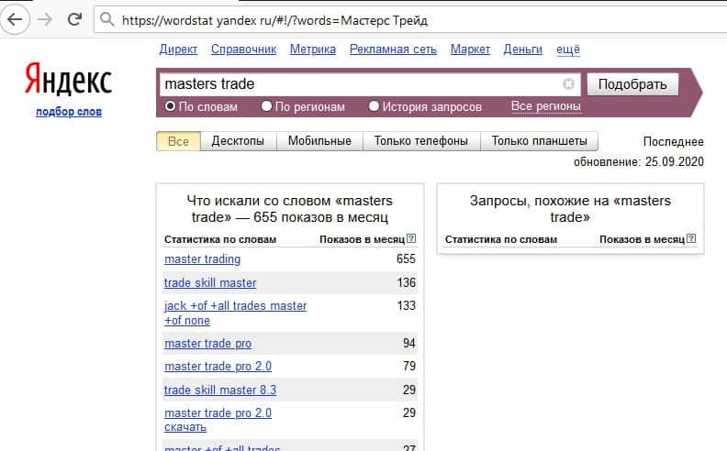
Task: Click the browser back arrow
Action: coord(14,19)
